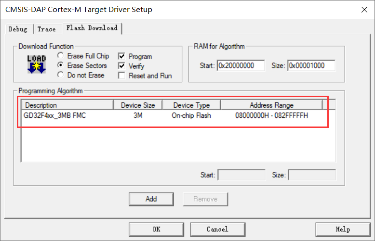This screenshot has width=375, height=241.
Task: Select Erase Full Chip option
Action: click(61, 56)
